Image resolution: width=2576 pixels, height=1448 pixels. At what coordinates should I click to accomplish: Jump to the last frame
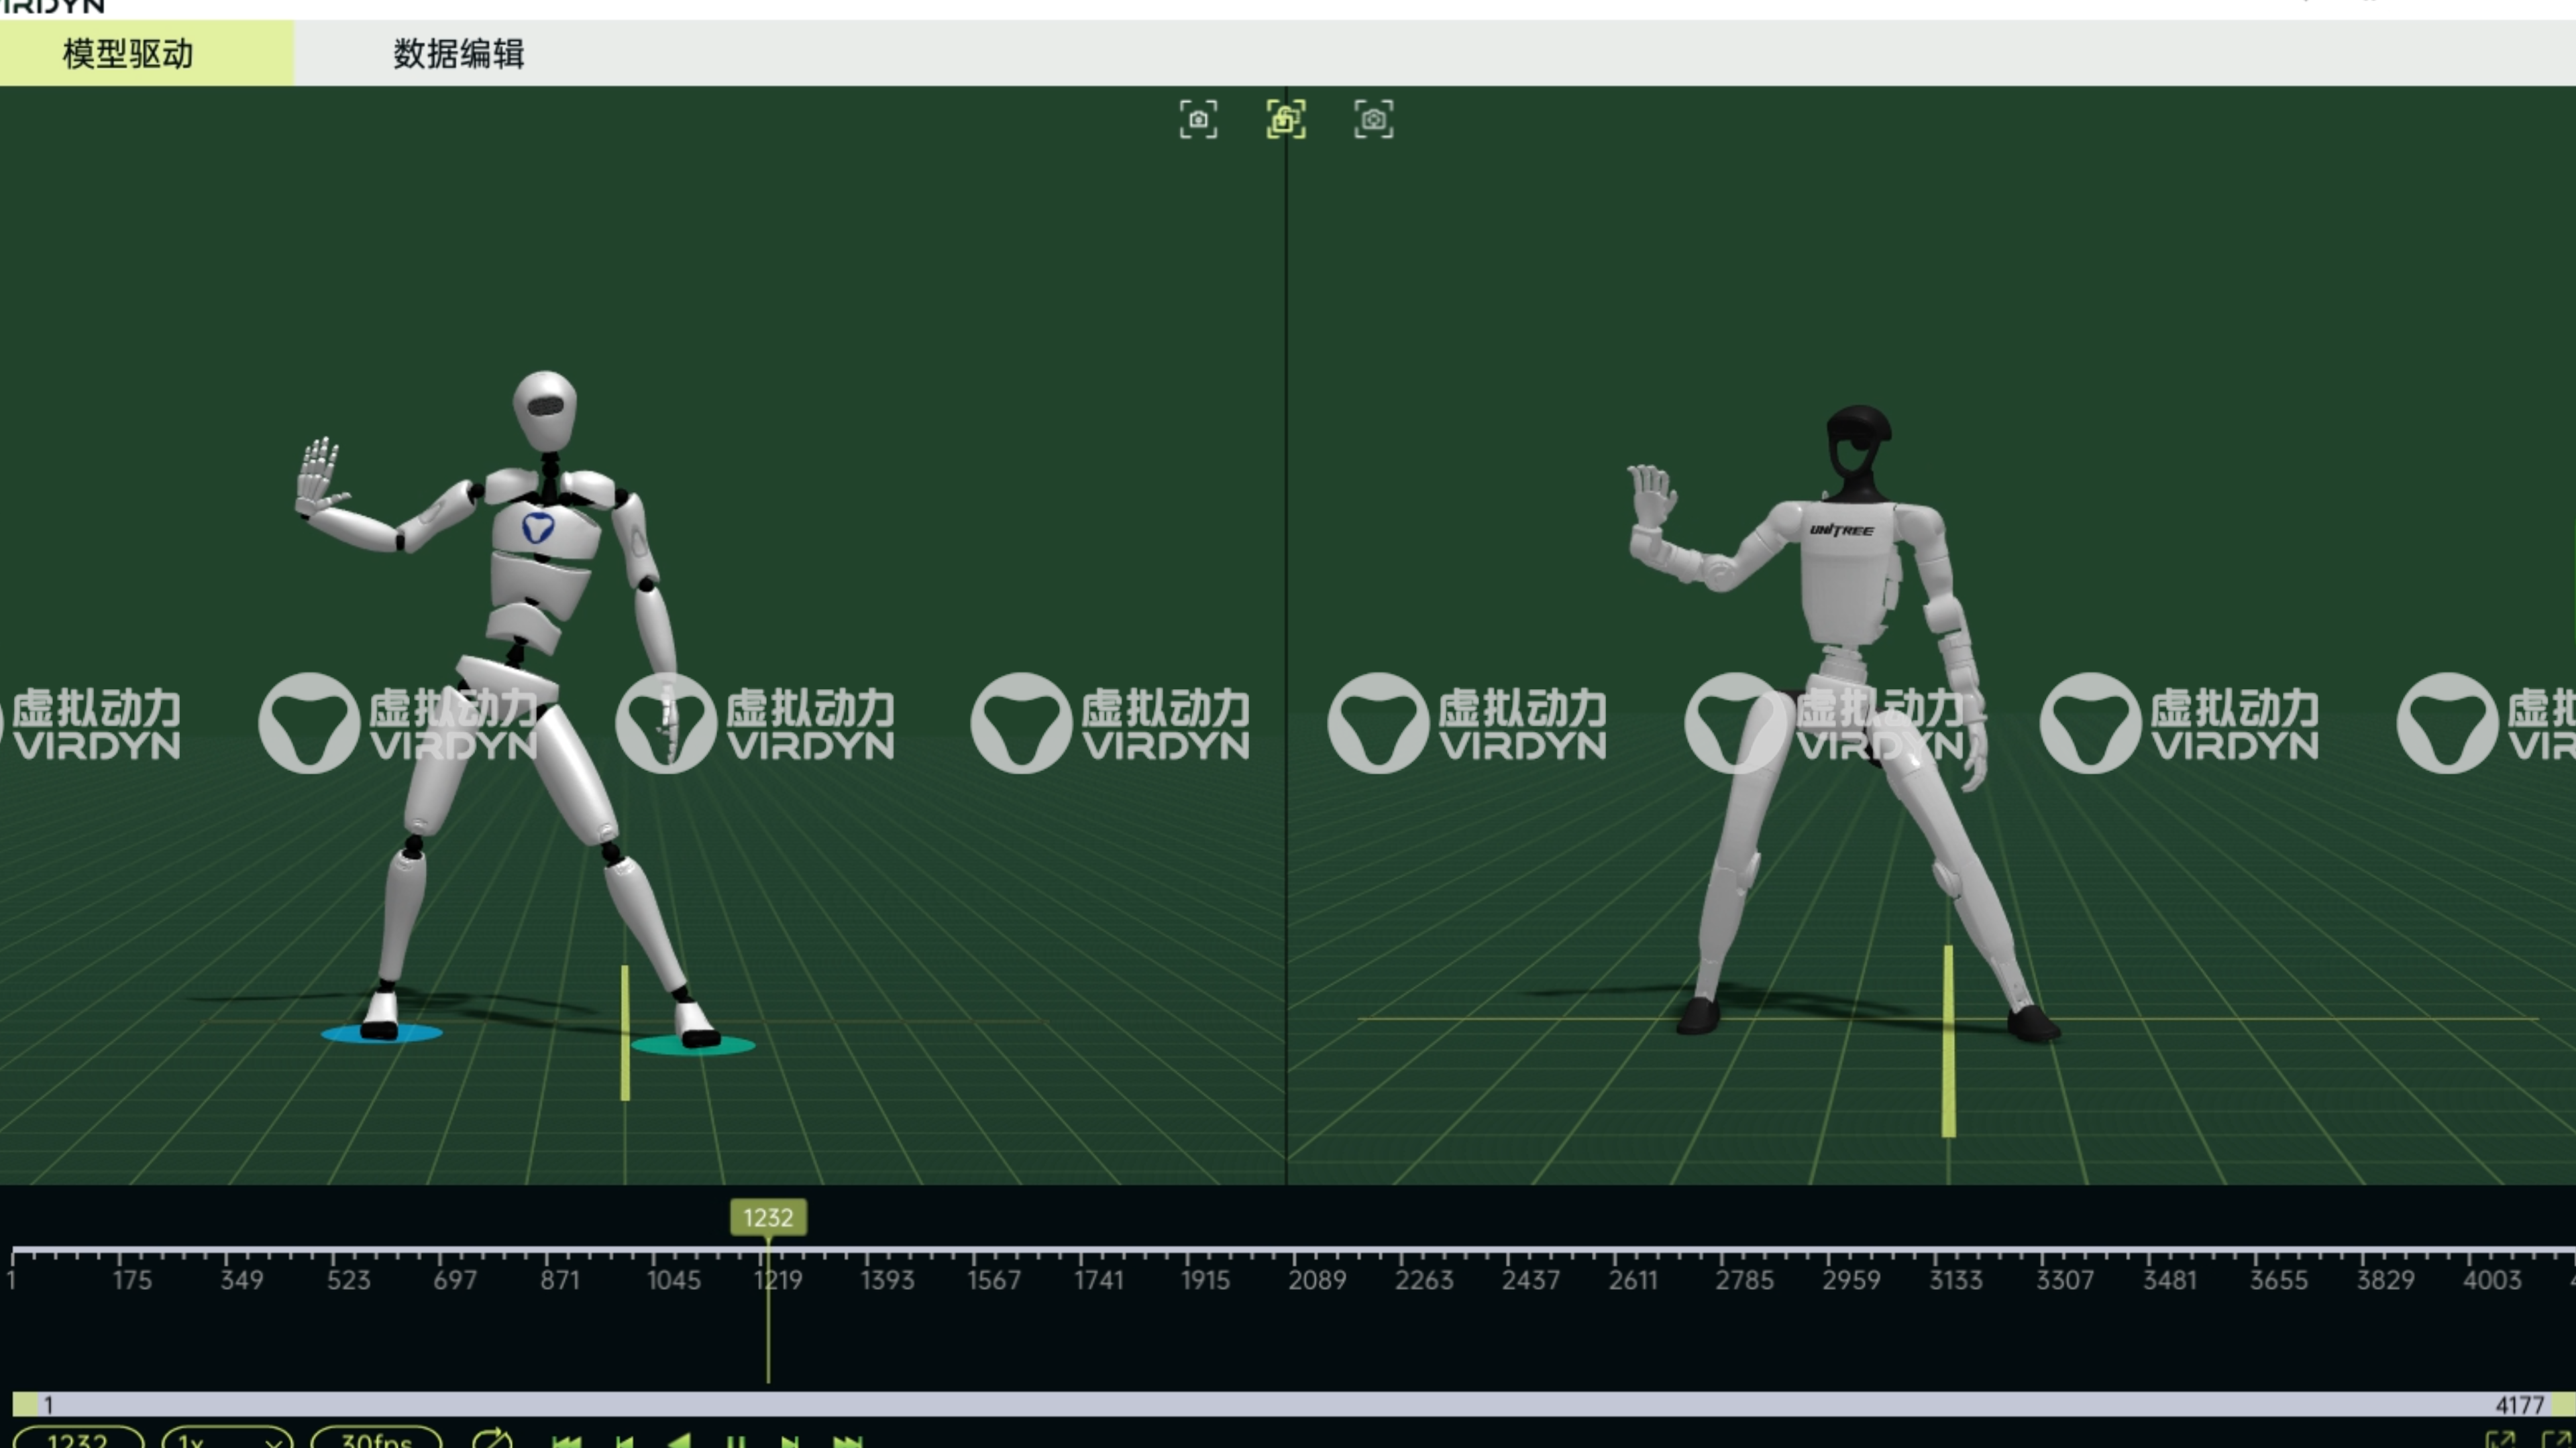[x=848, y=1442]
